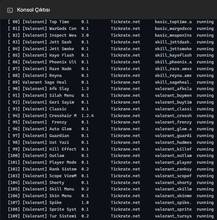Click version 1.0 in the Spike row
The width and height of the screenshot is (217, 220).
click(x=85, y=202)
